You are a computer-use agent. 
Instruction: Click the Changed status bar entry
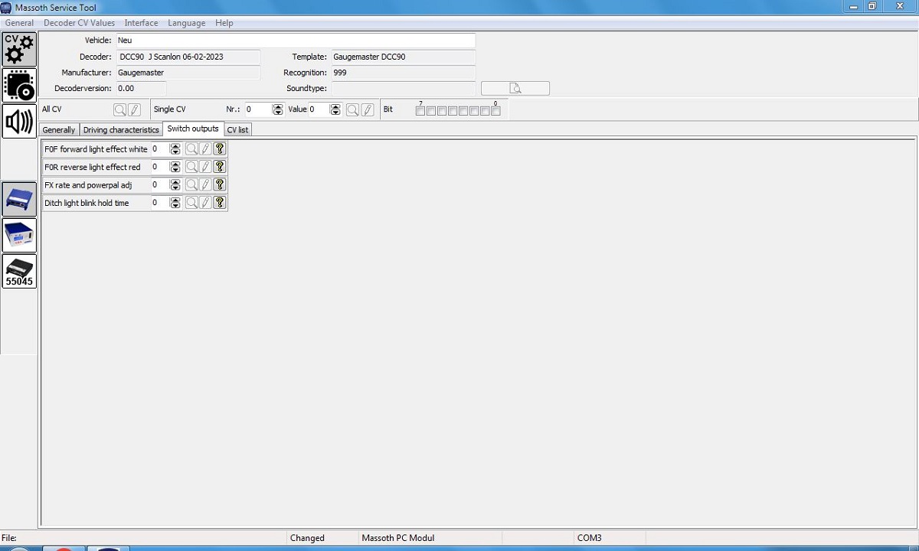click(x=307, y=538)
